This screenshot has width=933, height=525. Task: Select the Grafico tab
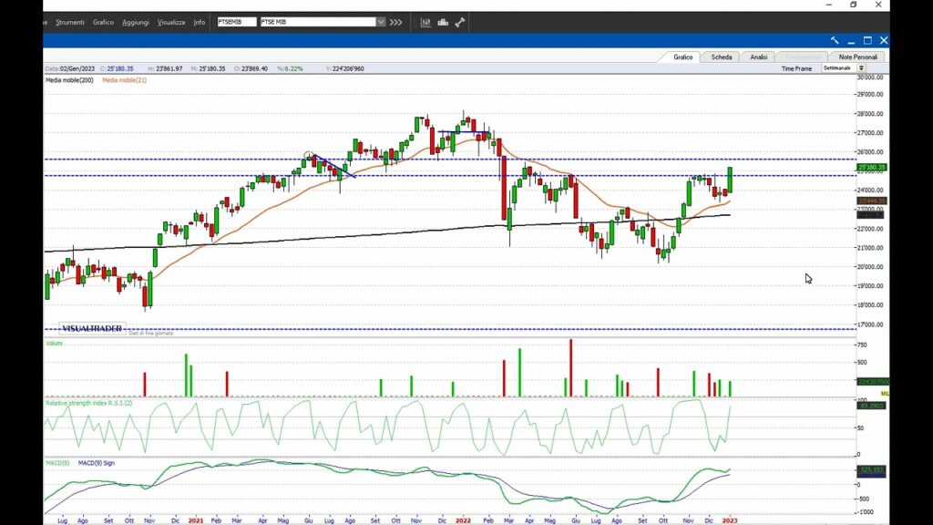tap(682, 57)
